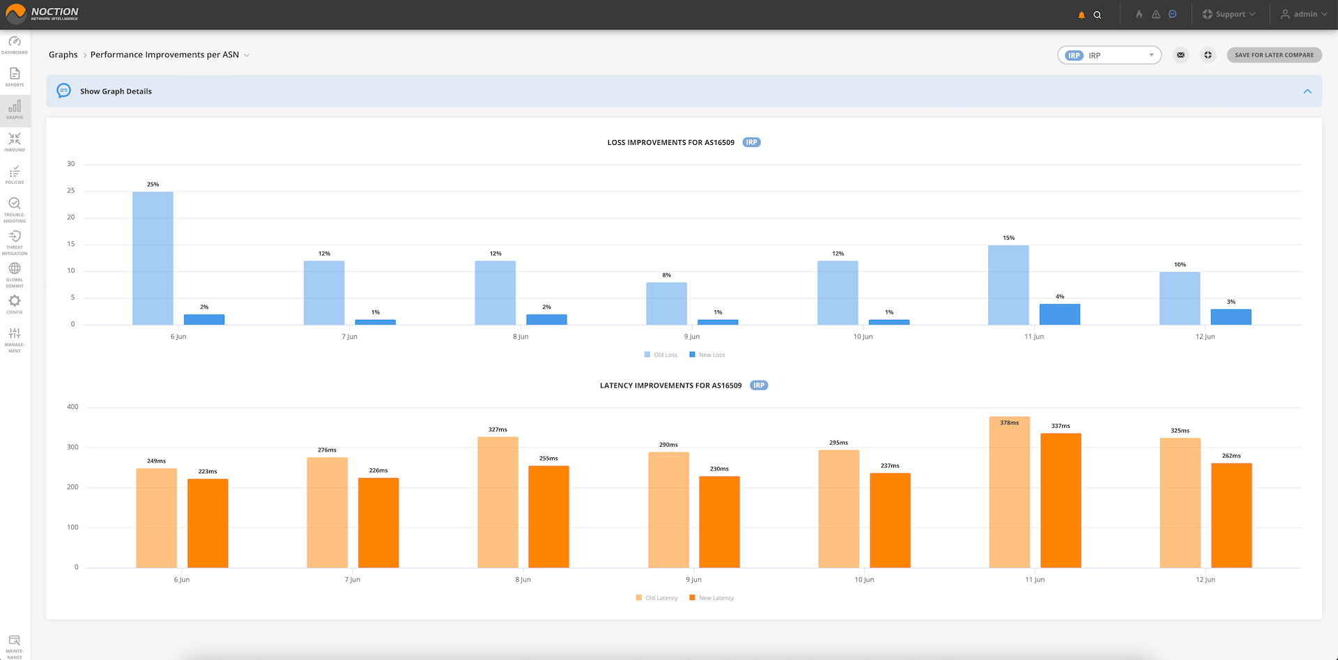Click the 4% new loss bar for 11 Jun
The height and width of the screenshot is (660, 1338).
(1060, 314)
